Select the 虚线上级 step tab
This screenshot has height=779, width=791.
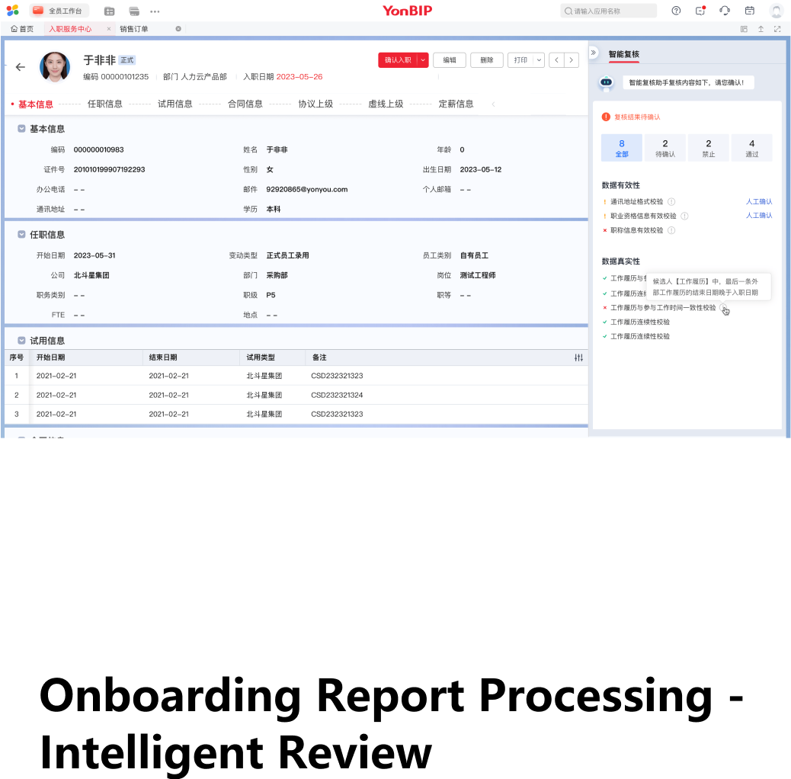[x=386, y=104]
